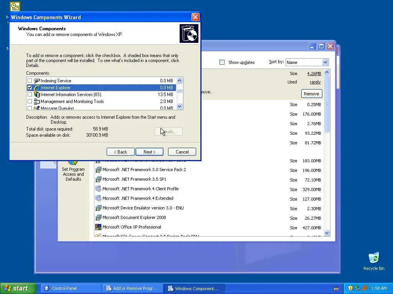Select the Management and Monitoring Tools row
This screenshot has height=294, width=393.
pos(101,101)
